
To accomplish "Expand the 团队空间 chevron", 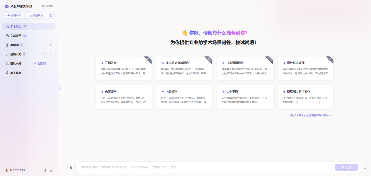I will (x=50, y=64).
